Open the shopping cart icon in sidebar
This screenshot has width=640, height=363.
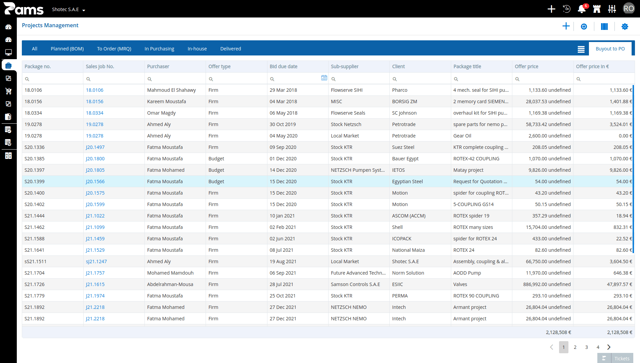click(x=8, y=91)
